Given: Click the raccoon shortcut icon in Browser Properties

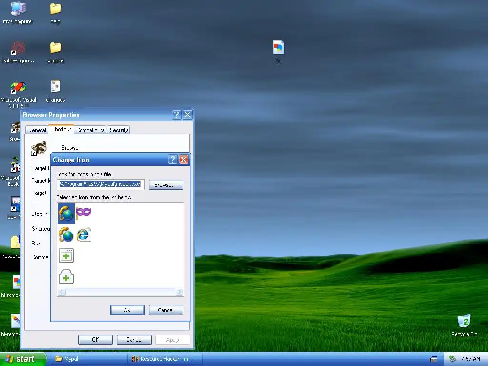Looking at the screenshot, I should coord(39,148).
